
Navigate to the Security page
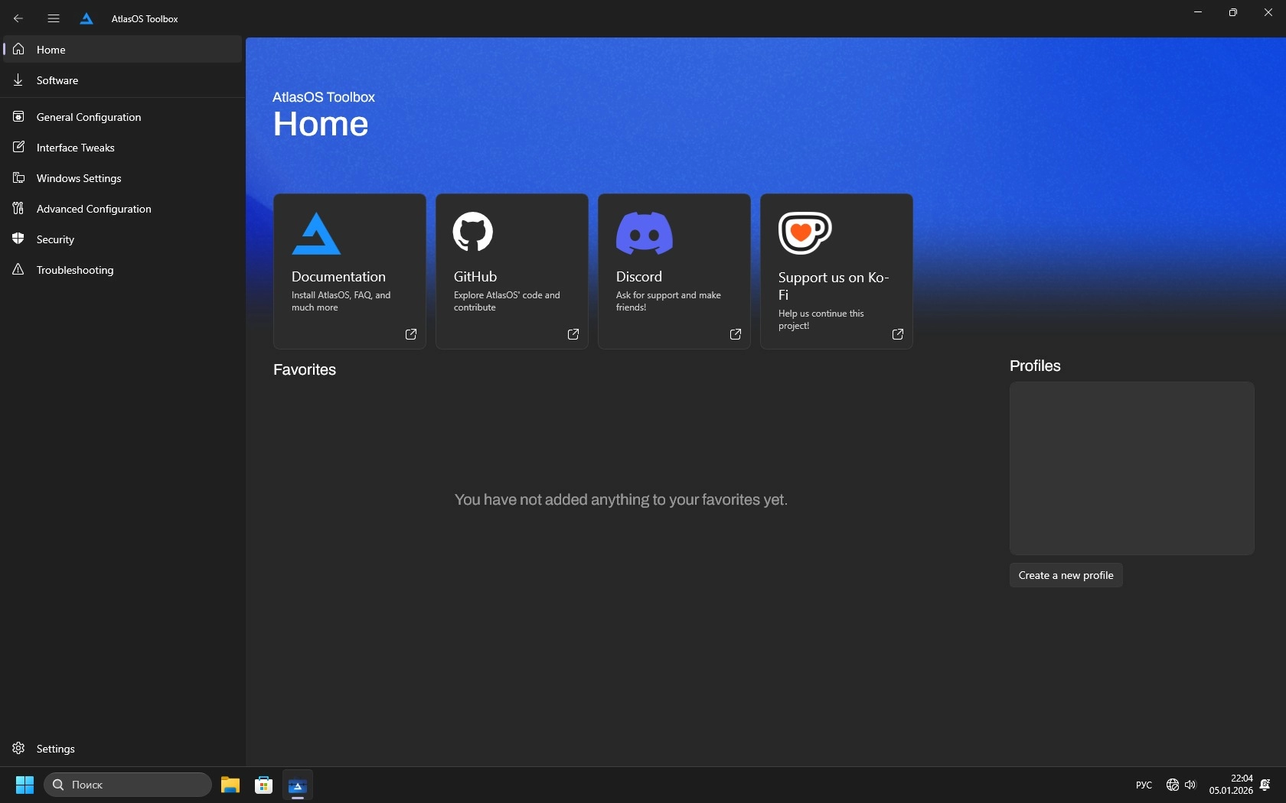click(x=122, y=239)
